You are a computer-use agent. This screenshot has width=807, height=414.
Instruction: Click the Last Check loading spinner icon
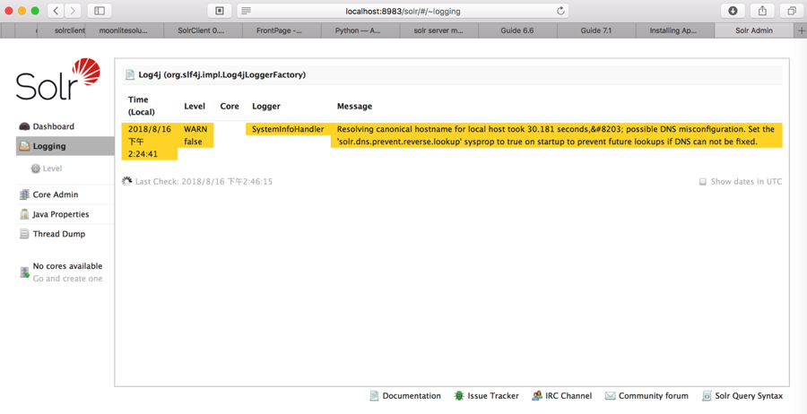126,181
